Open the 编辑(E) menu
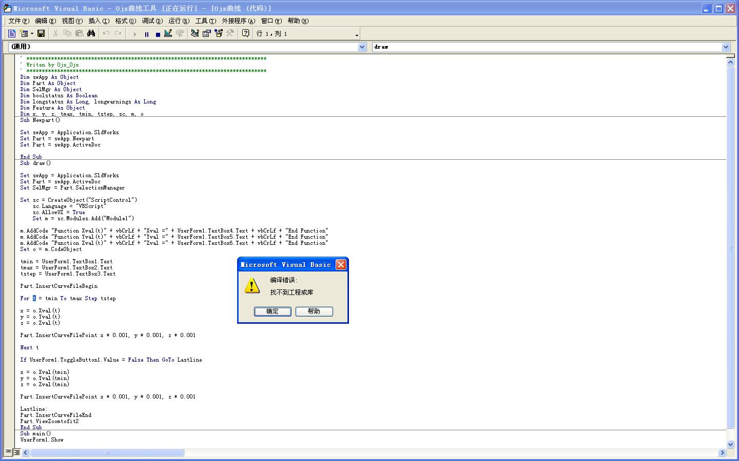Screen dimensions: 739x461 (x=46, y=21)
